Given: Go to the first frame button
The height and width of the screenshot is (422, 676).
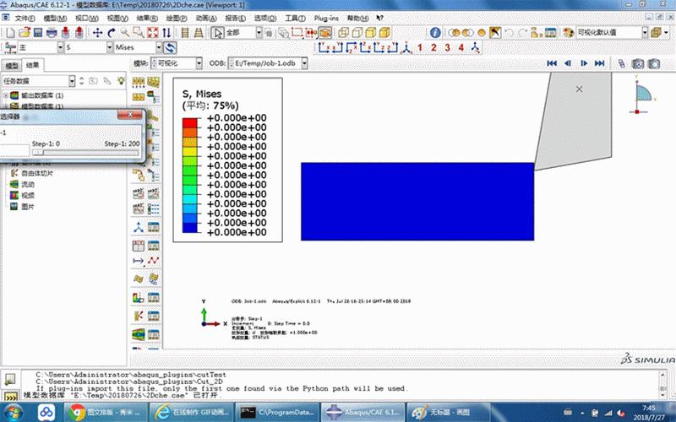Looking at the screenshot, I should point(553,63).
